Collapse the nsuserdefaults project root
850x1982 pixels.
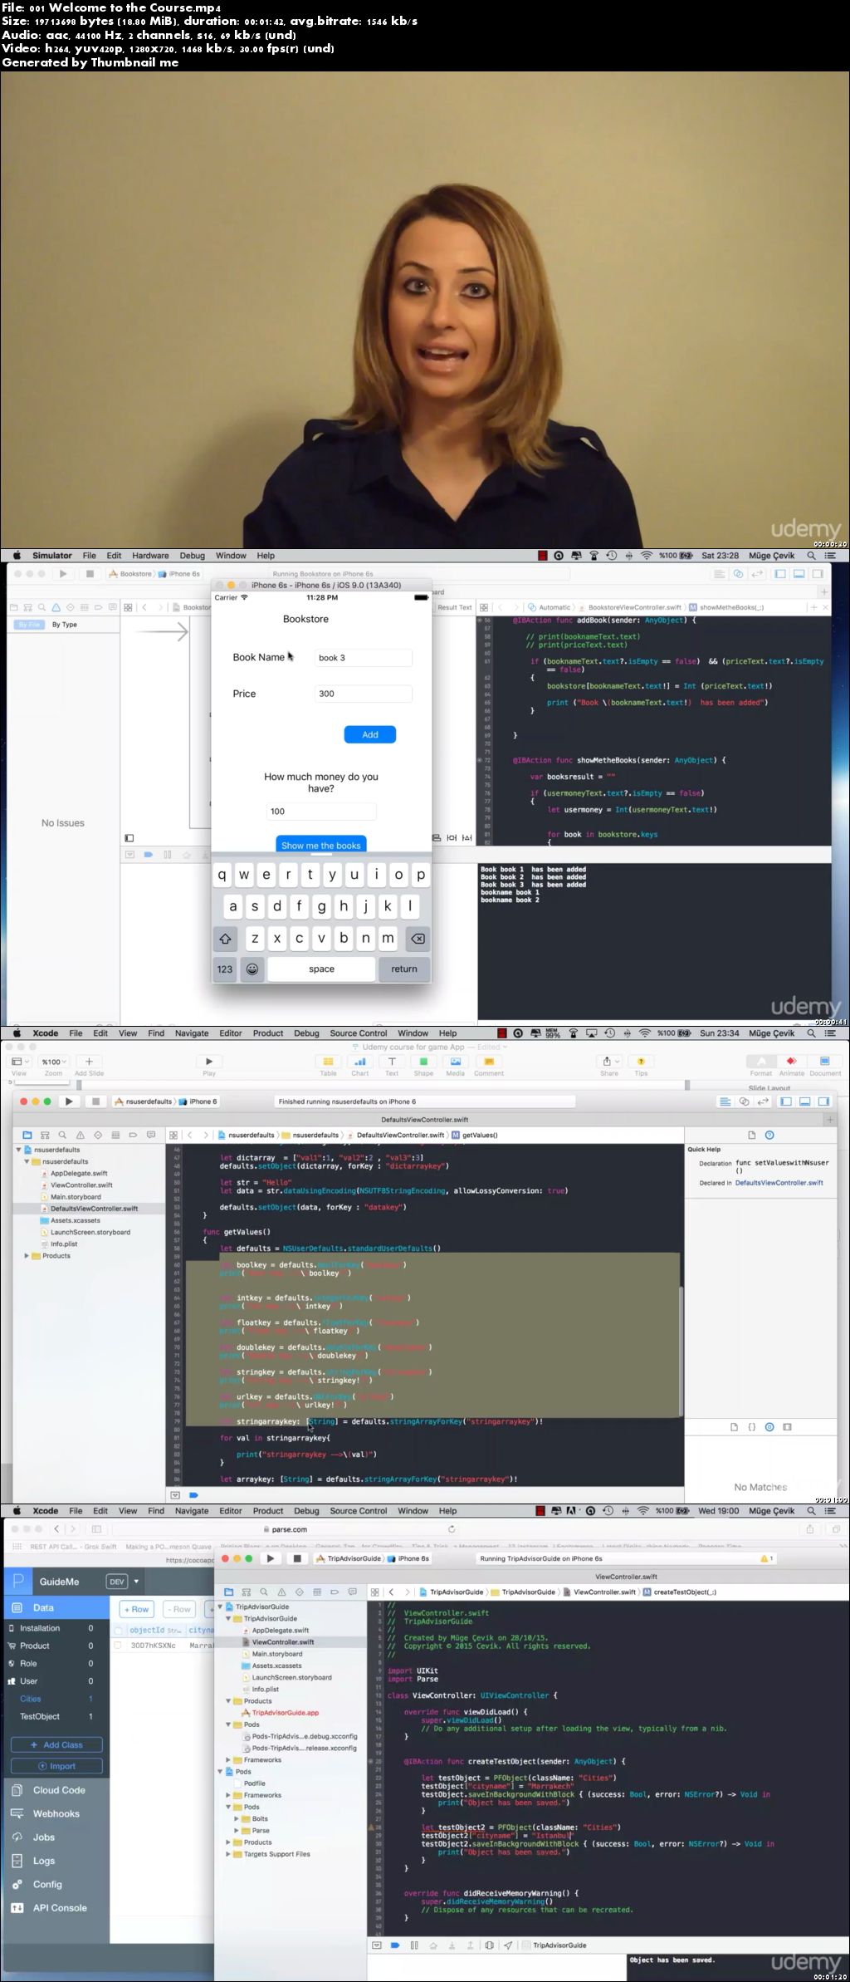tap(18, 1150)
